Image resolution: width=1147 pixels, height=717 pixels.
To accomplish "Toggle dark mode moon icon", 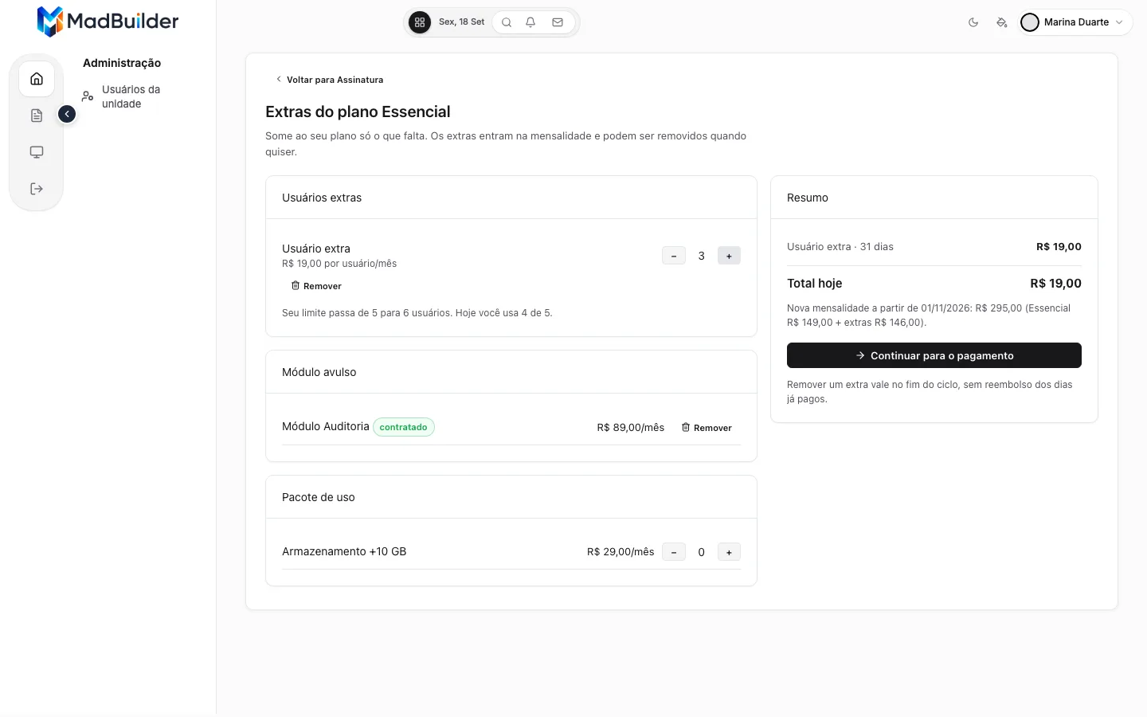I will [x=973, y=22].
